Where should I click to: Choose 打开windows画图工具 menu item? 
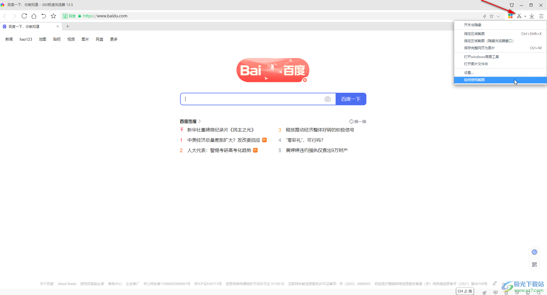click(500, 57)
